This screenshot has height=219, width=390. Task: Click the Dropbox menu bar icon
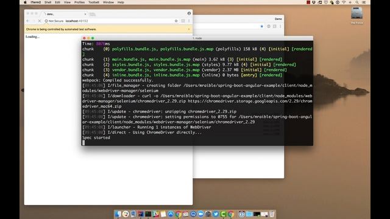pos(314,2)
